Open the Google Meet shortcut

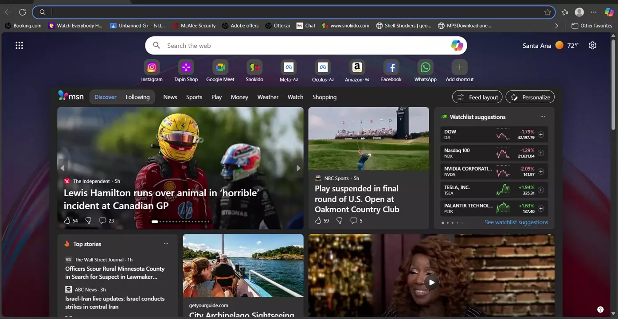tap(220, 67)
